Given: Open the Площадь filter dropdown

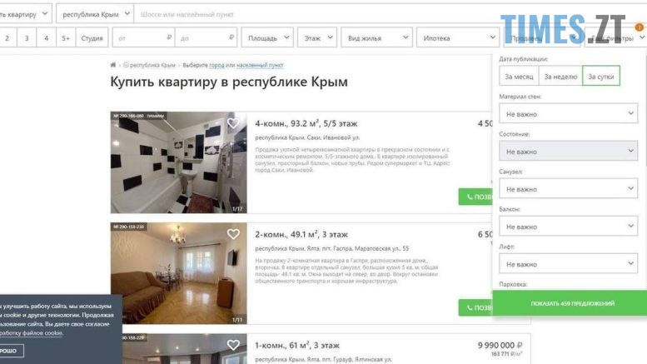Looking at the screenshot, I should pos(267,37).
